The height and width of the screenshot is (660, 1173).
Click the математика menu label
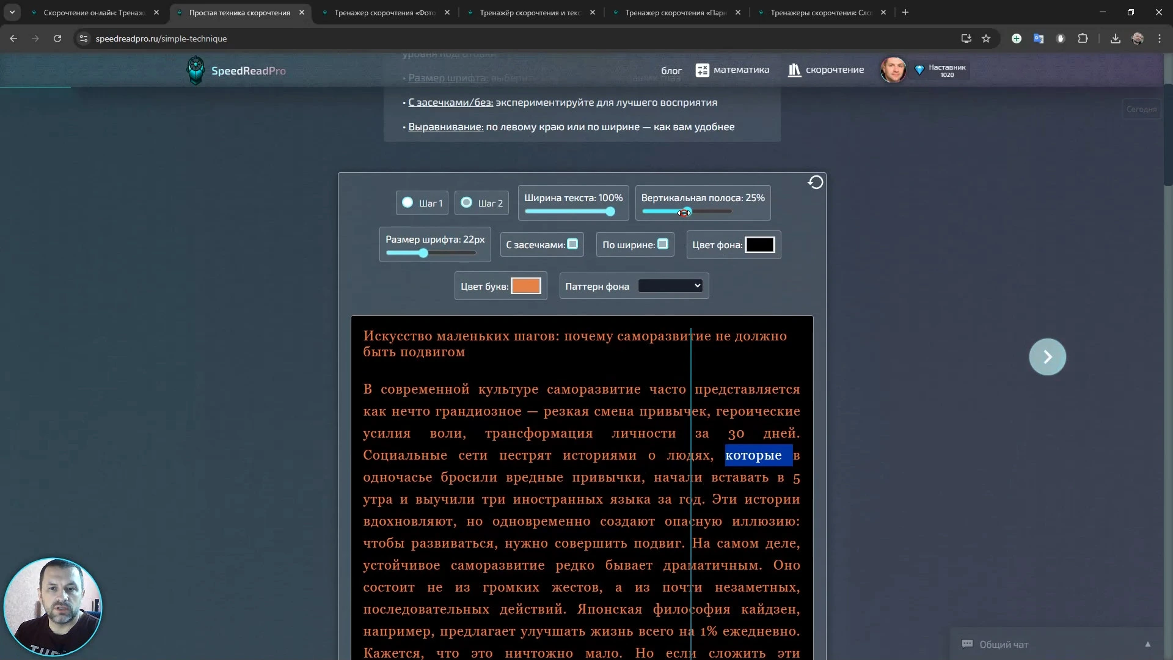click(741, 70)
